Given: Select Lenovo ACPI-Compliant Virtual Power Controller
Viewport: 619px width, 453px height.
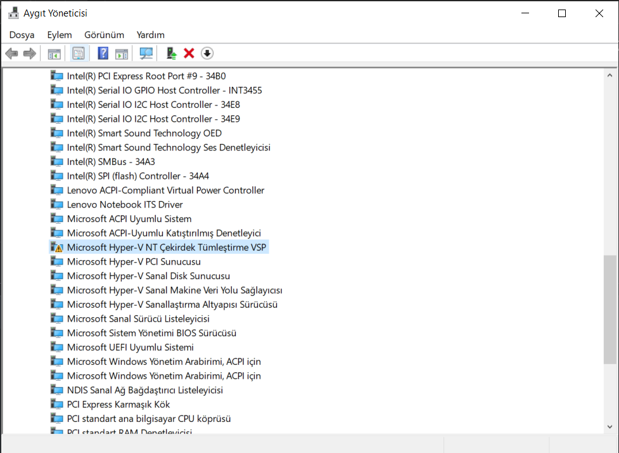Looking at the screenshot, I should (x=165, y=190).
